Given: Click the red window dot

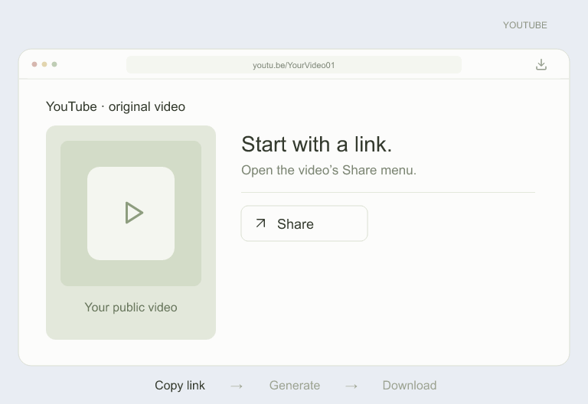Looking at the screenshot, I should (34, 64).
